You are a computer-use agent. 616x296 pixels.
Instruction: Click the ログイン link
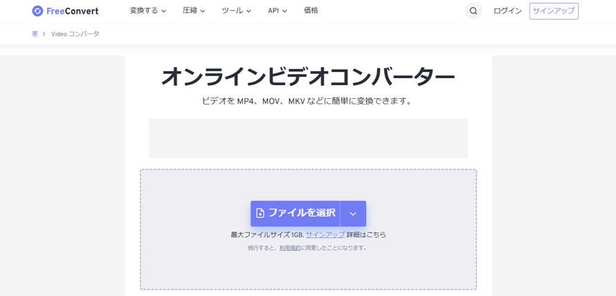[x=507, y=11]
